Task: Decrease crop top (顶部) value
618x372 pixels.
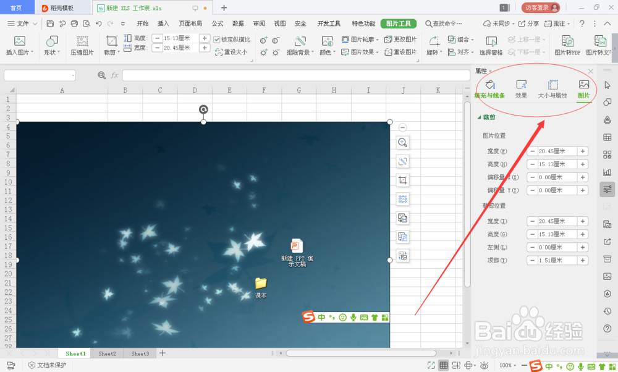Action: click(533, 261)
